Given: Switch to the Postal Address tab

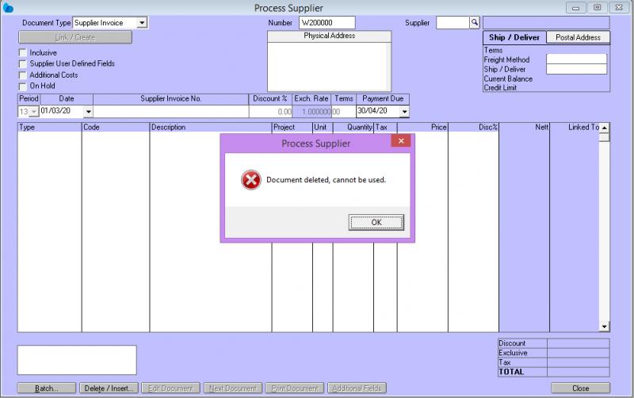Looking at the screenshot, I should [578, 37].
